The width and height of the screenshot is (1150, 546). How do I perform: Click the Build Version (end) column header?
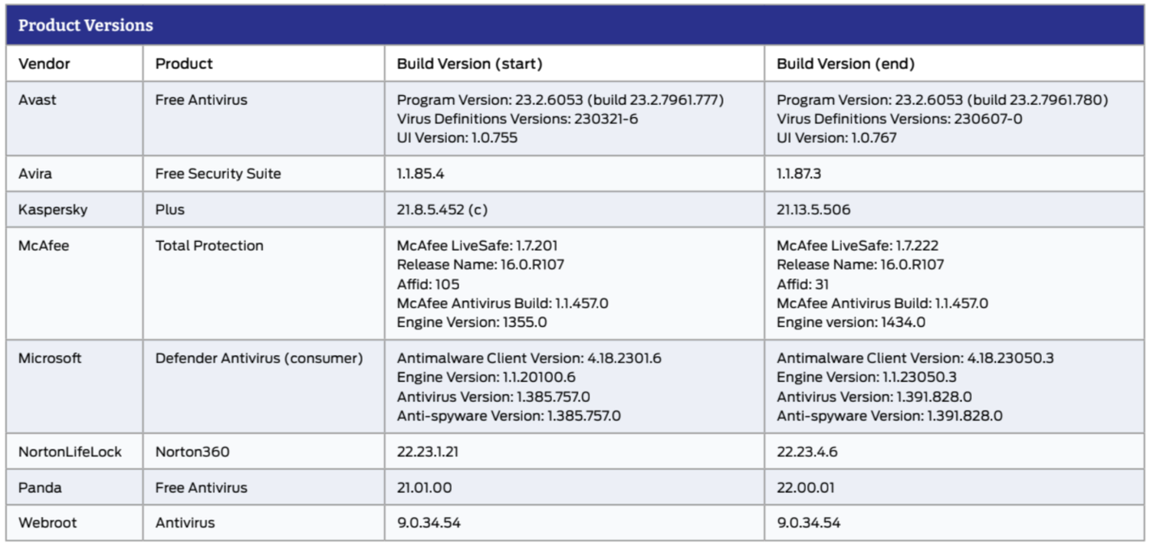point(846,64)
